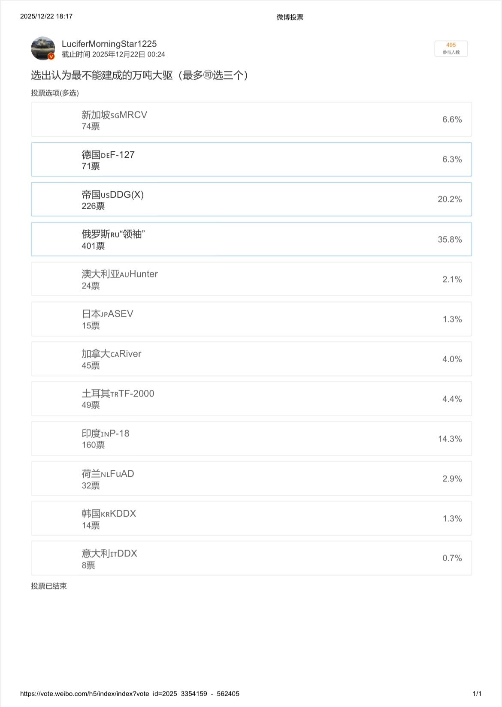Click the 495 参与人数 participant counter
This screenshot has height=707, width=502.
click(451, 48)
